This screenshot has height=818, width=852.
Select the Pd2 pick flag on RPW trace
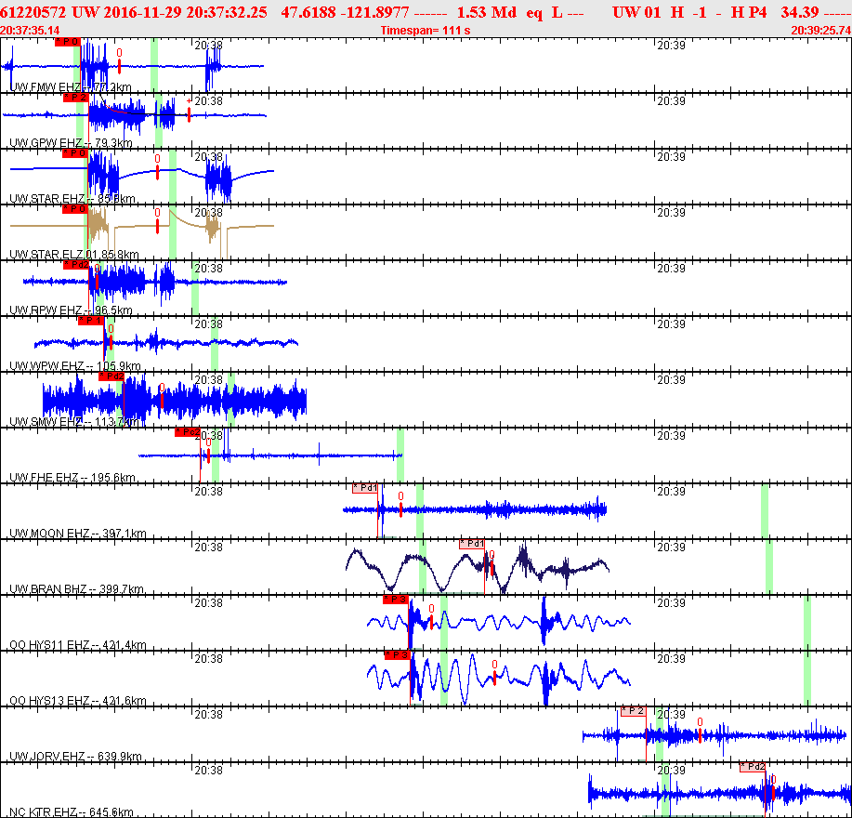(76, 265)
